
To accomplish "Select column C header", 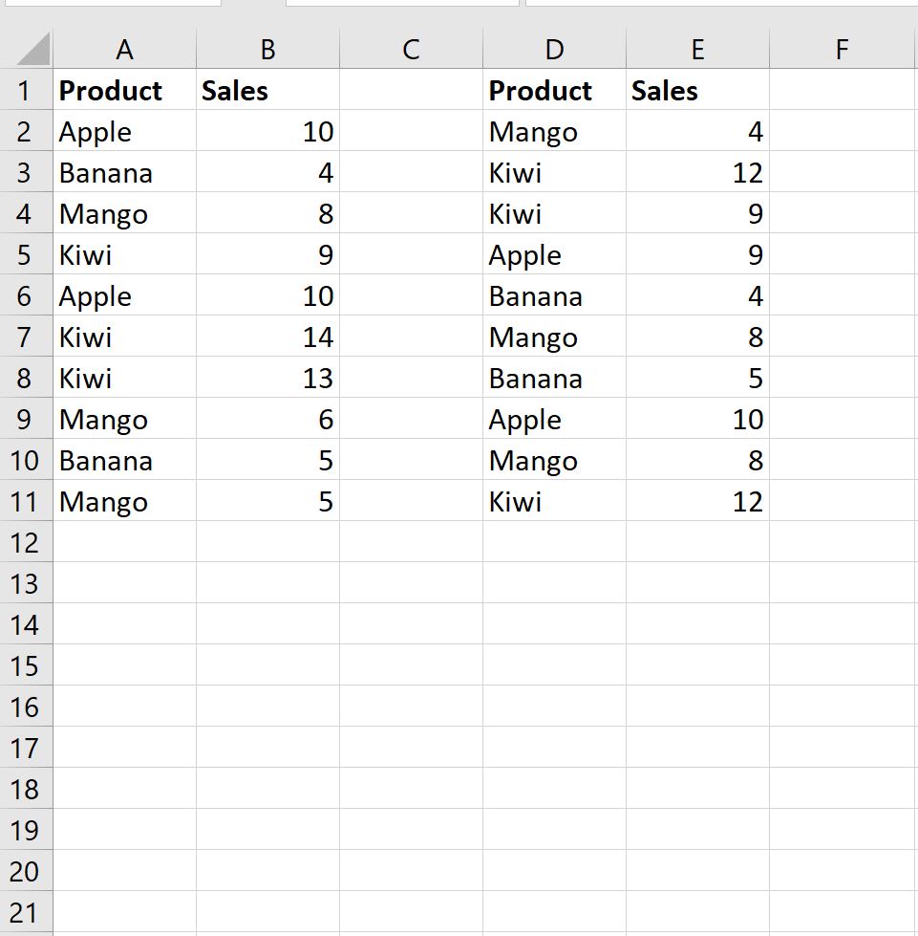I will [x=411, y=49].
